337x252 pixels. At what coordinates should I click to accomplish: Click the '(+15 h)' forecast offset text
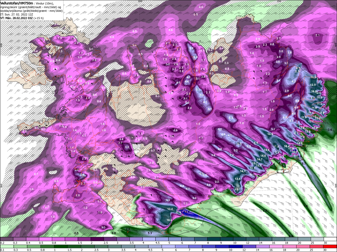(x=38, y=18)
